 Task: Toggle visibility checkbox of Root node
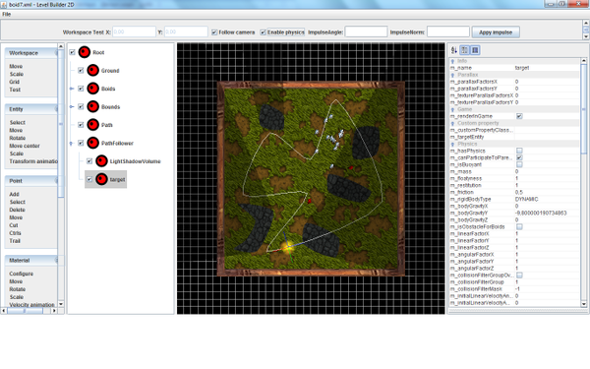click(x=72, y=52)
